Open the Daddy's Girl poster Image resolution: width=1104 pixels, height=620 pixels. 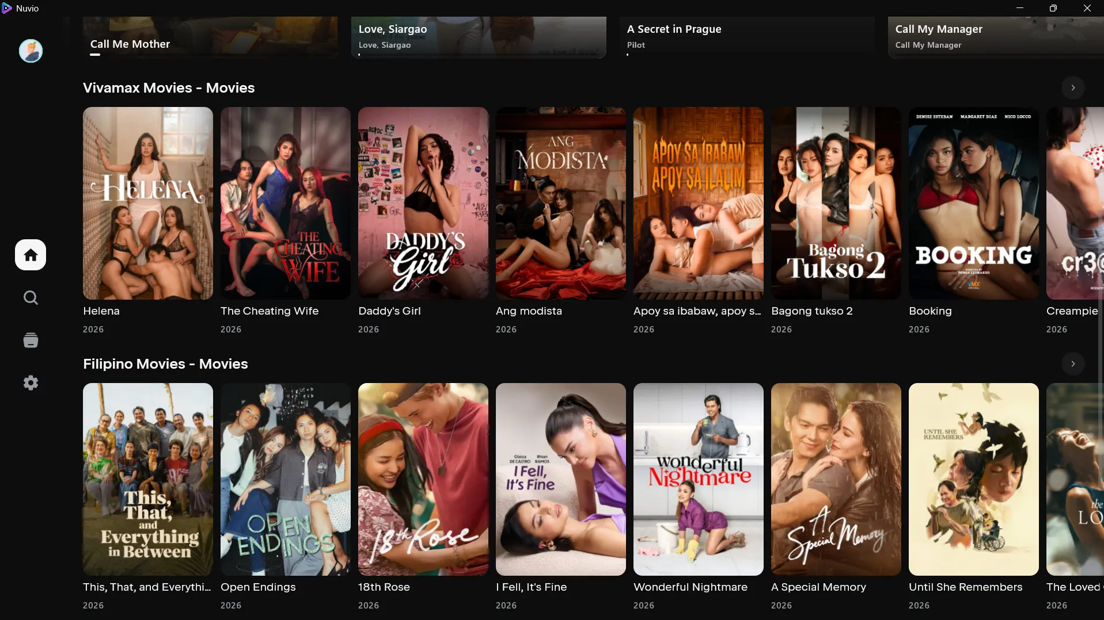423,203
